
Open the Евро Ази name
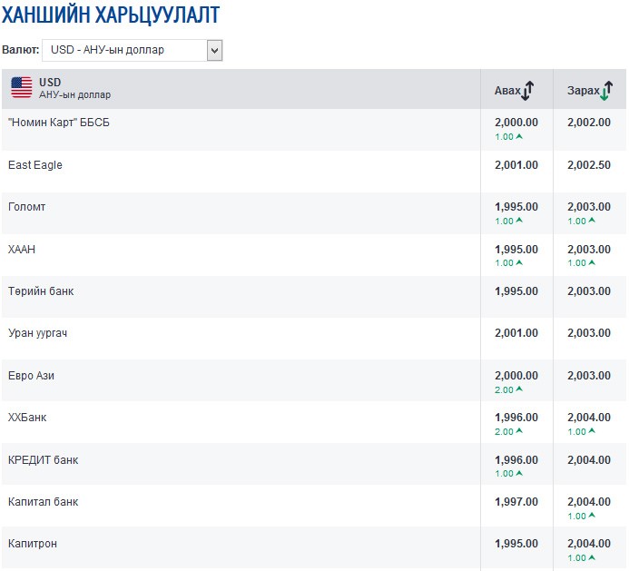[x=31, y=376]
